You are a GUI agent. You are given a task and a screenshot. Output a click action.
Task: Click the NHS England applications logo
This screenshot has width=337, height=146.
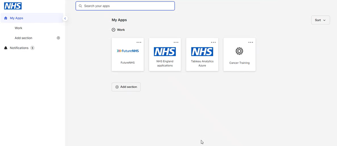(165, 52)
